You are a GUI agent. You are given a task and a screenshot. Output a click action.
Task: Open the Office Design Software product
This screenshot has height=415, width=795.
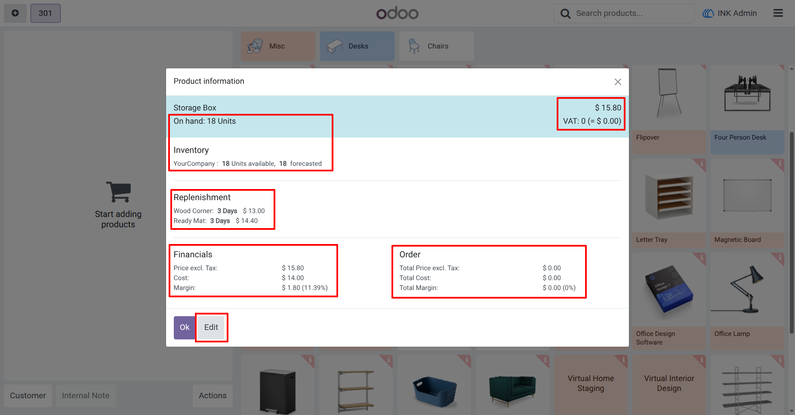pyautogui.click(x=669, y=301)
